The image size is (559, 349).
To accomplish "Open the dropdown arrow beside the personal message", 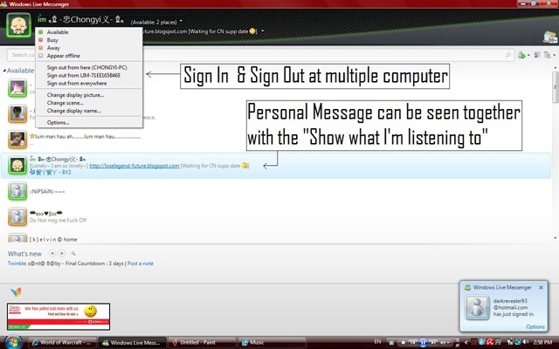I will [263, 31].
